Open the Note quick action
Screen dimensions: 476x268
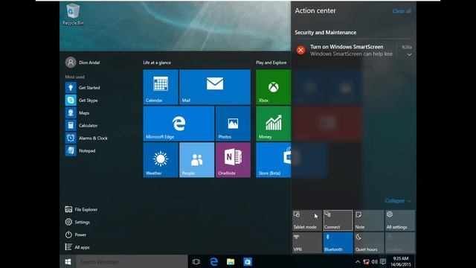[x=369, y=220]
